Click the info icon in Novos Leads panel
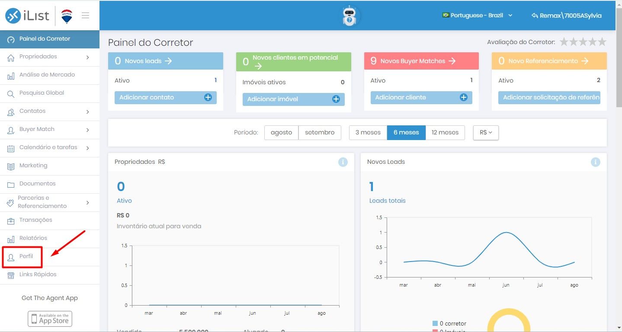 [596, 162]
